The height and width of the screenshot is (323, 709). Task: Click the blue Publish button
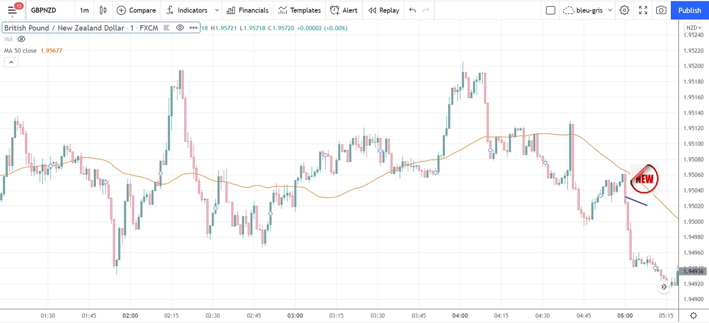[690, 10]
